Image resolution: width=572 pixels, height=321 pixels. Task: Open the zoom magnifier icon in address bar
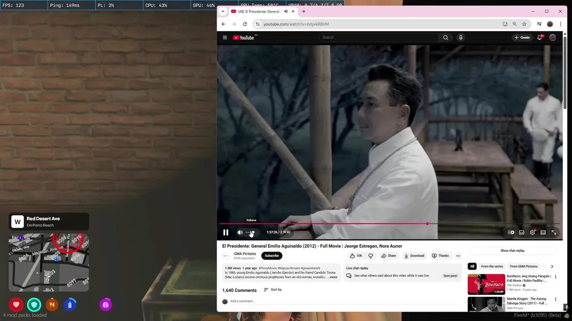pos(515,24)
